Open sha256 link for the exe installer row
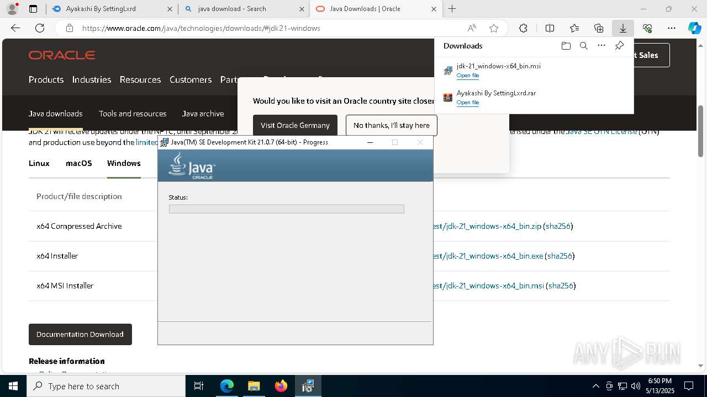This screenshot has height=397, width=707. [x=560, y=256]
